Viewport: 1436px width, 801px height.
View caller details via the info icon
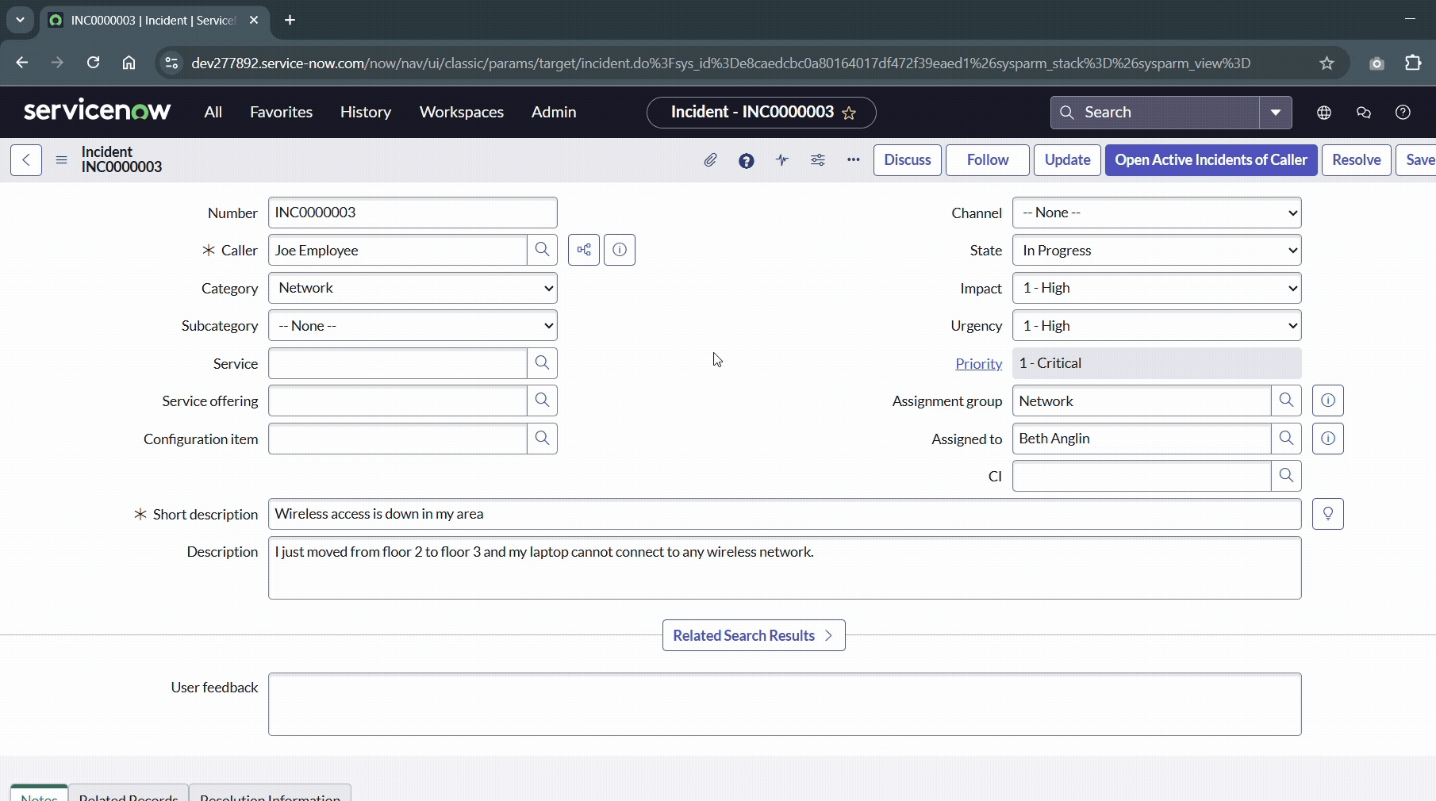coord(619,250)
